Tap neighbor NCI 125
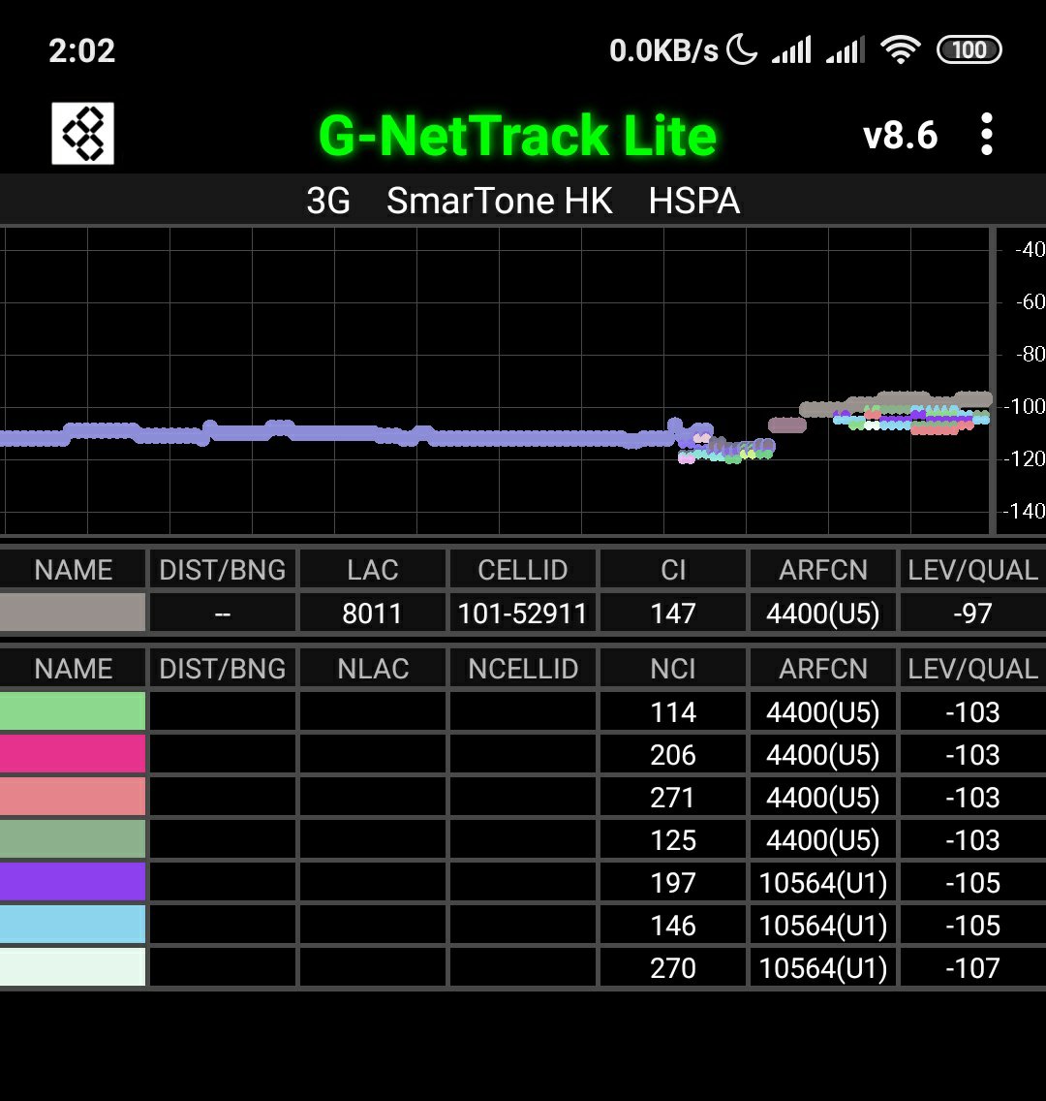The width and height of the screenshot is (1046, 1101). pos(673,839)
